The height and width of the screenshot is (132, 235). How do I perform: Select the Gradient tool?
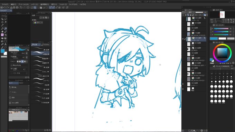[6, 38]
